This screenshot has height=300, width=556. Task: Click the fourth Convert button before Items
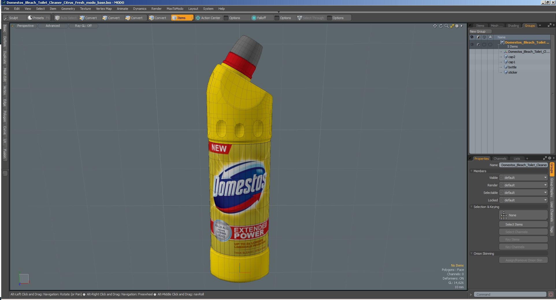tap(158, 18)
